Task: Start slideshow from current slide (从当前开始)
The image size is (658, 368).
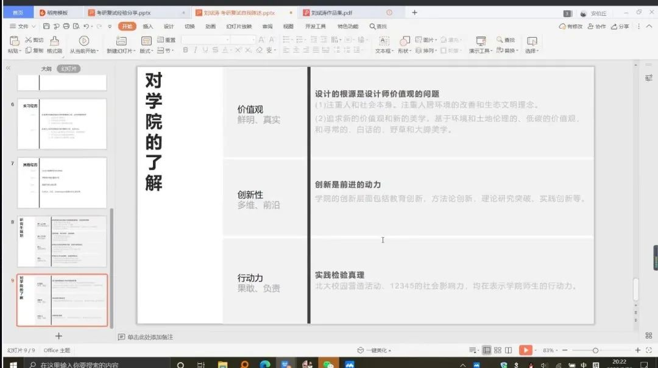Action: pyautogui.click(x=84, y=41)
